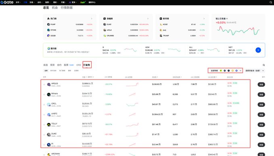Click ARGUS market cap $1989.51 万

point(88,83)
